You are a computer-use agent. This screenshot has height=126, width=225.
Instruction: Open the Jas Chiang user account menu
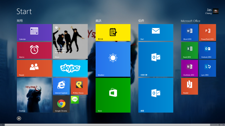point(212,11)
